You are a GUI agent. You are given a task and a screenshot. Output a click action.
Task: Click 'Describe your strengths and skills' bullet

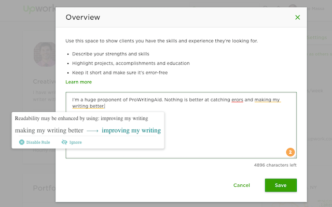(x=110, y=54)
